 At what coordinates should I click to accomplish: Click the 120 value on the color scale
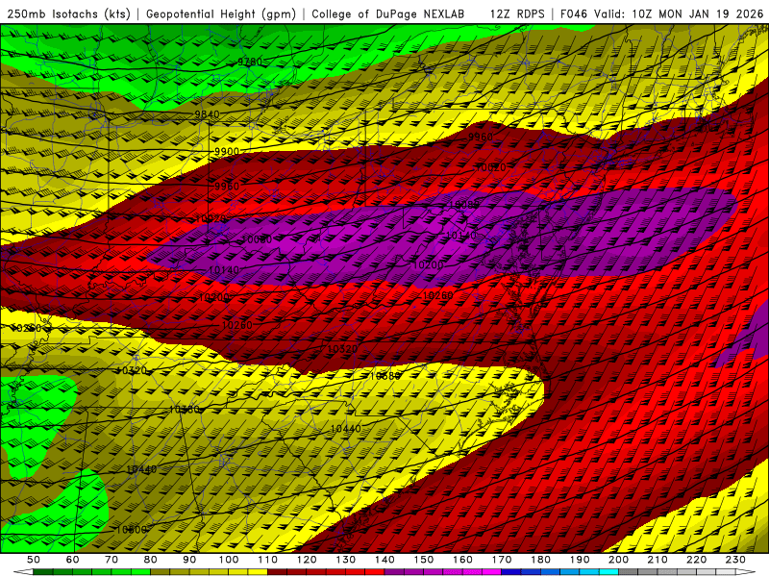pos(307,560)
